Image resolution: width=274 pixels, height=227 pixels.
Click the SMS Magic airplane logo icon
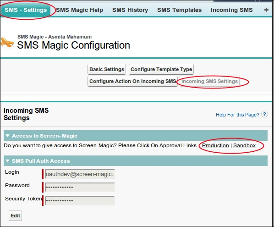7,43
